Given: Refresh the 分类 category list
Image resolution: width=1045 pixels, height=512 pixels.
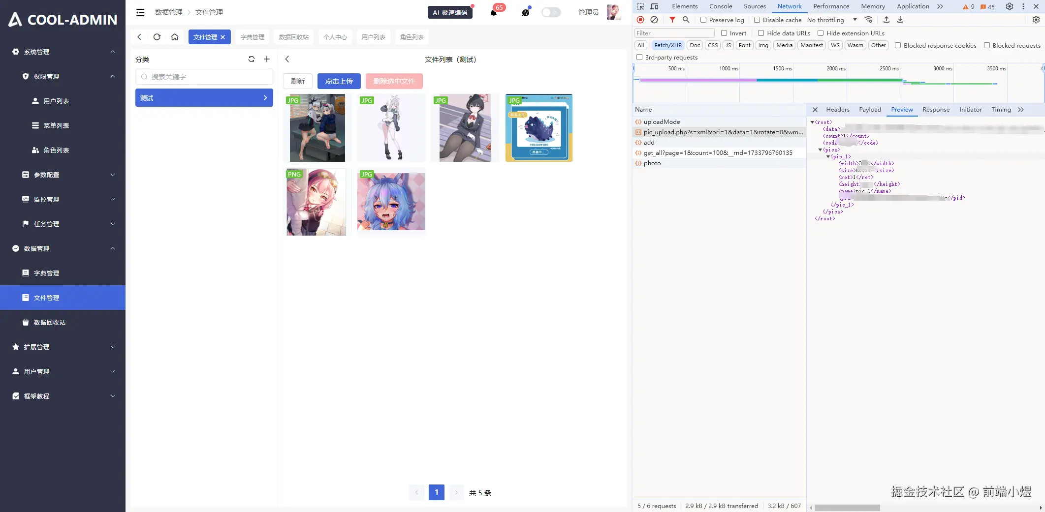Looking at the screenshot, I should [252, 59].
